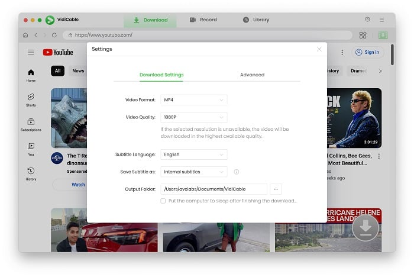The width and height of the screenshot is (414, 277).
Task: Show info about Save Subtitle as
Action: 237,172
